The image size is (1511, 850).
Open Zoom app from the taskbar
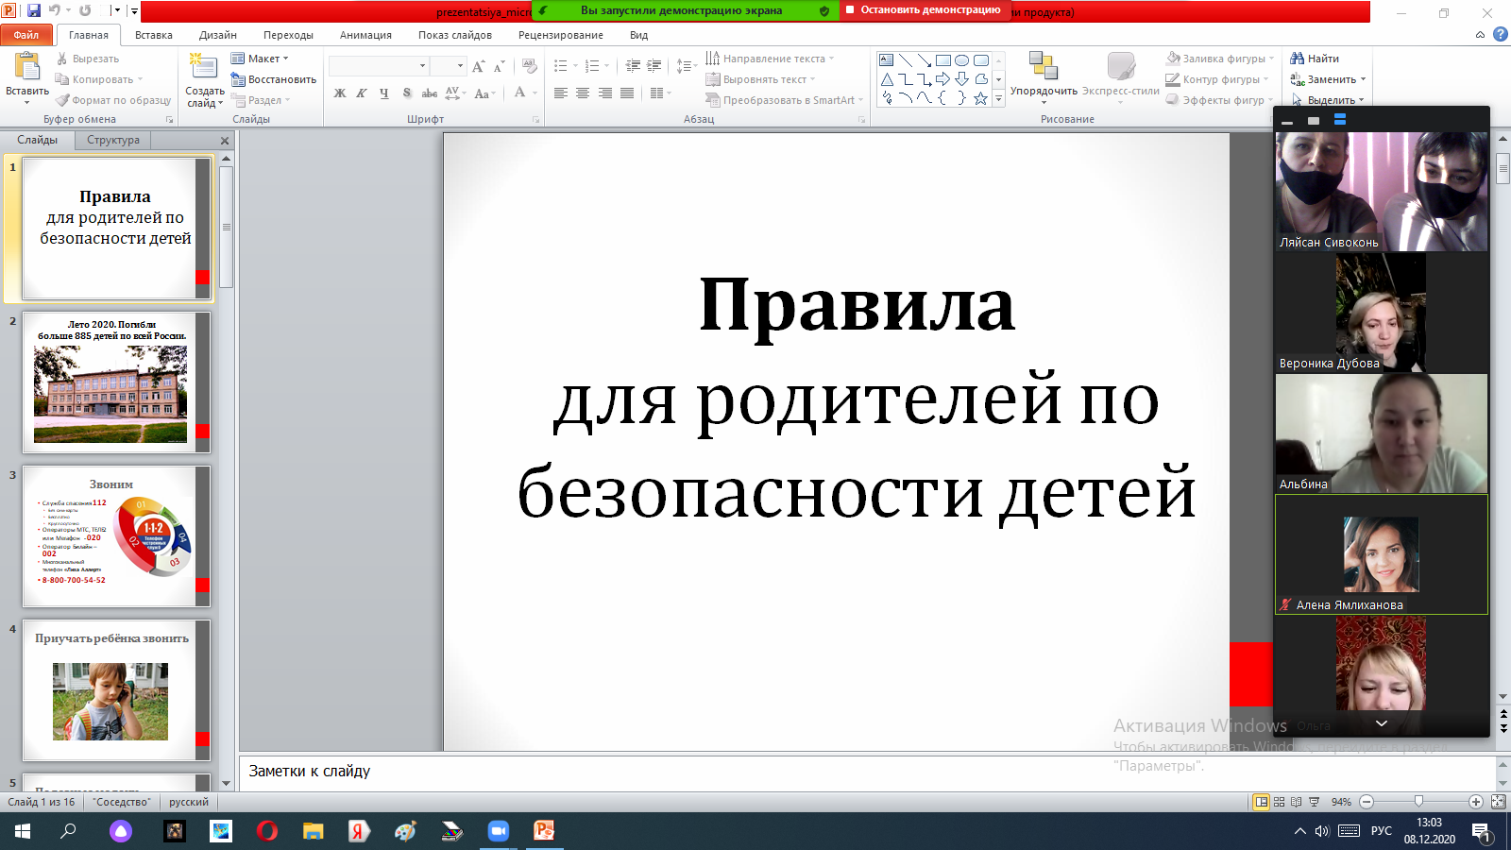[x=498, y=831]
